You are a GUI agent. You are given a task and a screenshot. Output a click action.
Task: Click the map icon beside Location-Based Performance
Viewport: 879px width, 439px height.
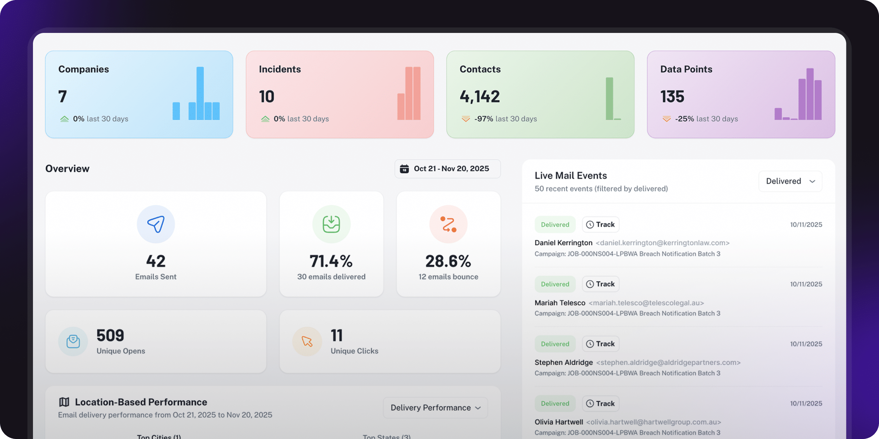(x=64, y=402)
